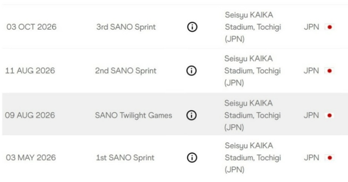Click Japan flag in 2nd SANO Sprint row
The height and width of the screenshot is (182, 348).
pyautogui.click(x=330, y=71)
